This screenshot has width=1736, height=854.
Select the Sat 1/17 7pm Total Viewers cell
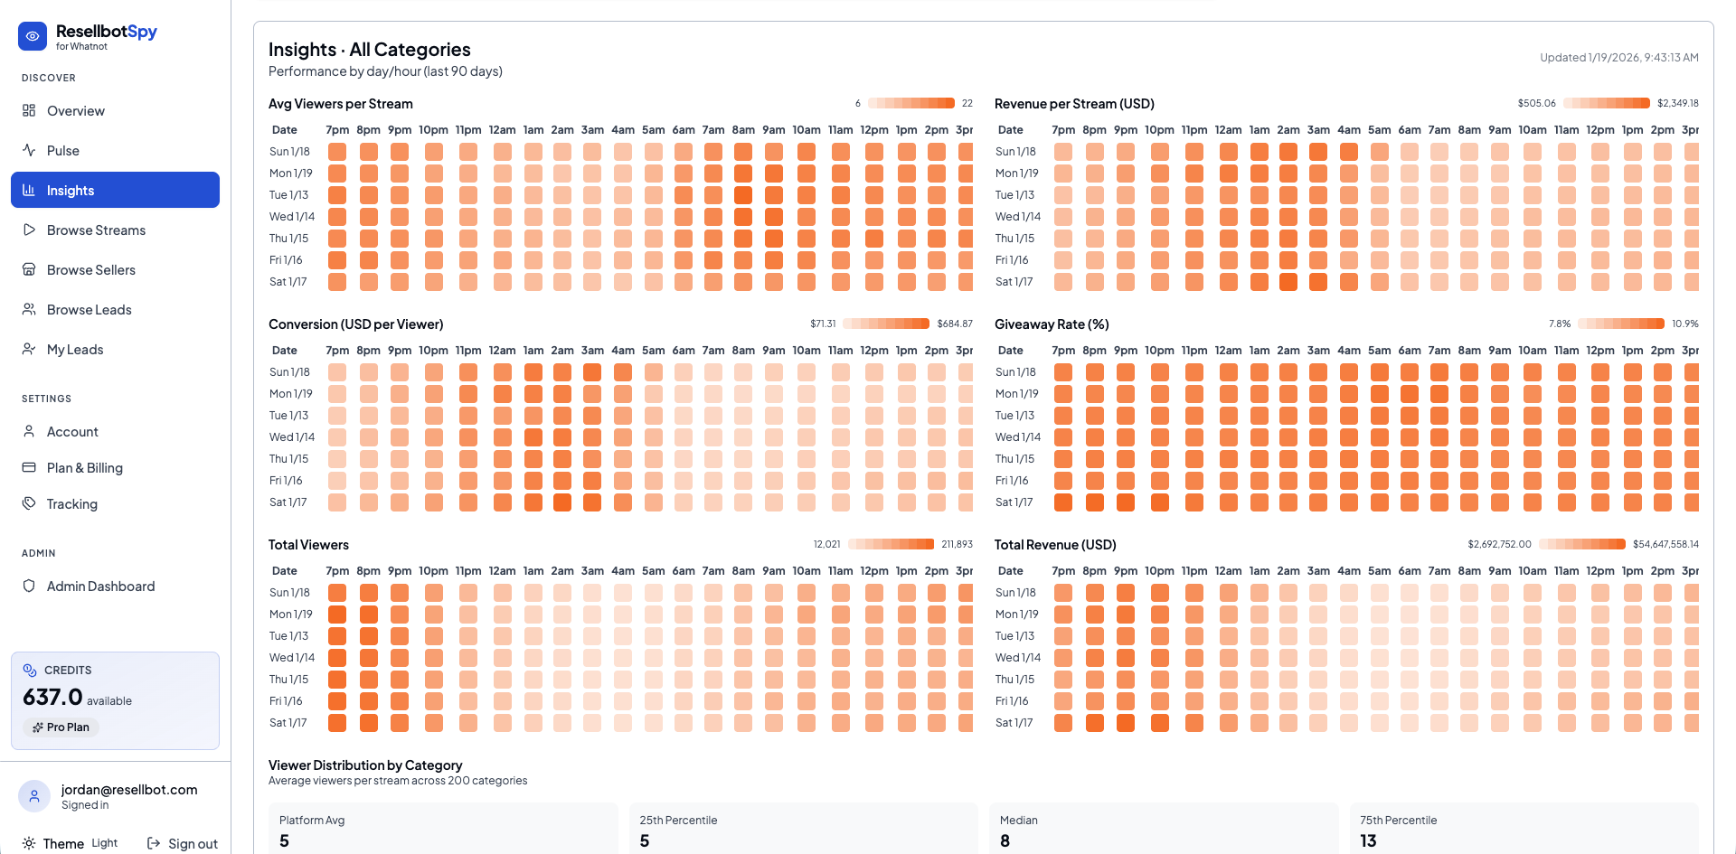pyautogui.click(x=337, y=722)
